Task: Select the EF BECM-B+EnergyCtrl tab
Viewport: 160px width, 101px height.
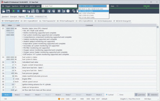Action: pos(122,21)
